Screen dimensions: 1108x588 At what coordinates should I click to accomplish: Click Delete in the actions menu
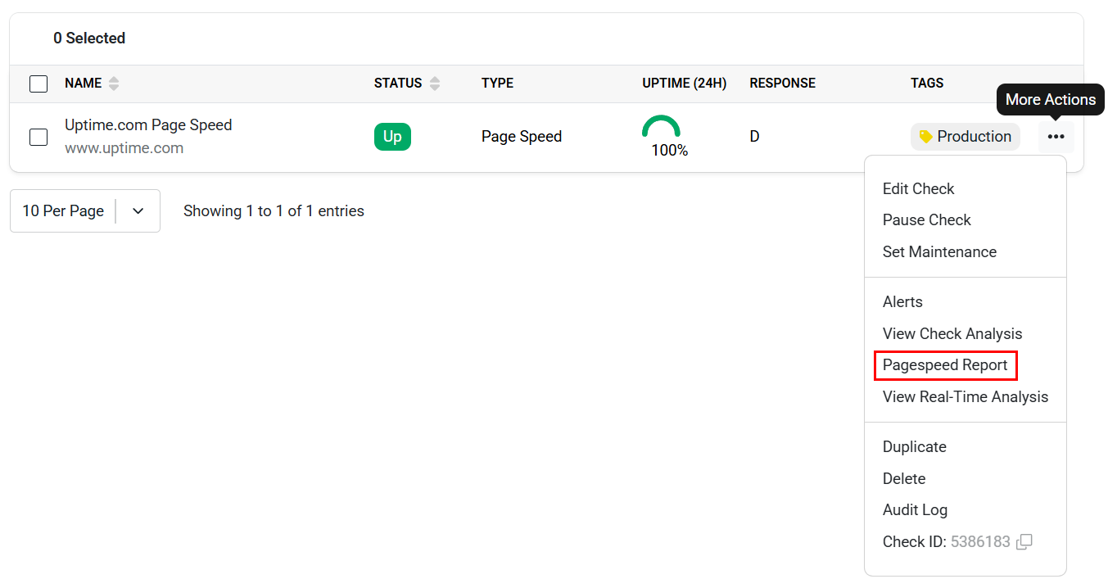point(903,478)
